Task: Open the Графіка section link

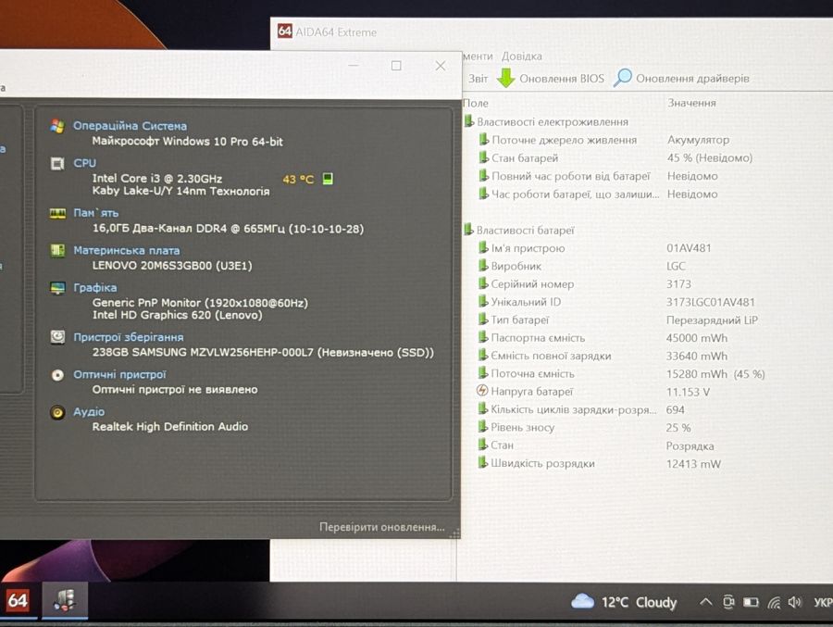Action: click(94, 288)
